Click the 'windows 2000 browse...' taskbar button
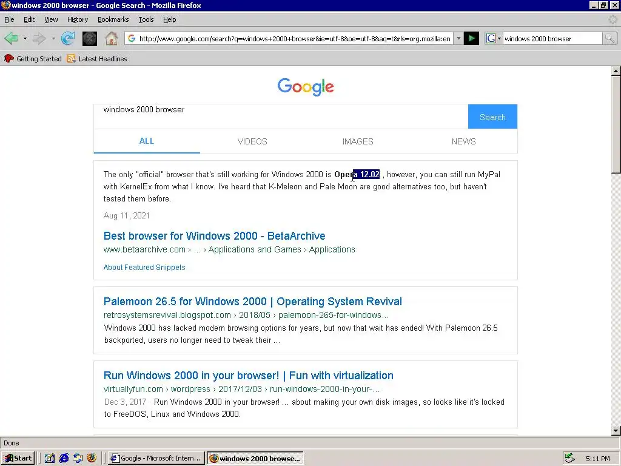The image size is (621, 466). (255, 459)
